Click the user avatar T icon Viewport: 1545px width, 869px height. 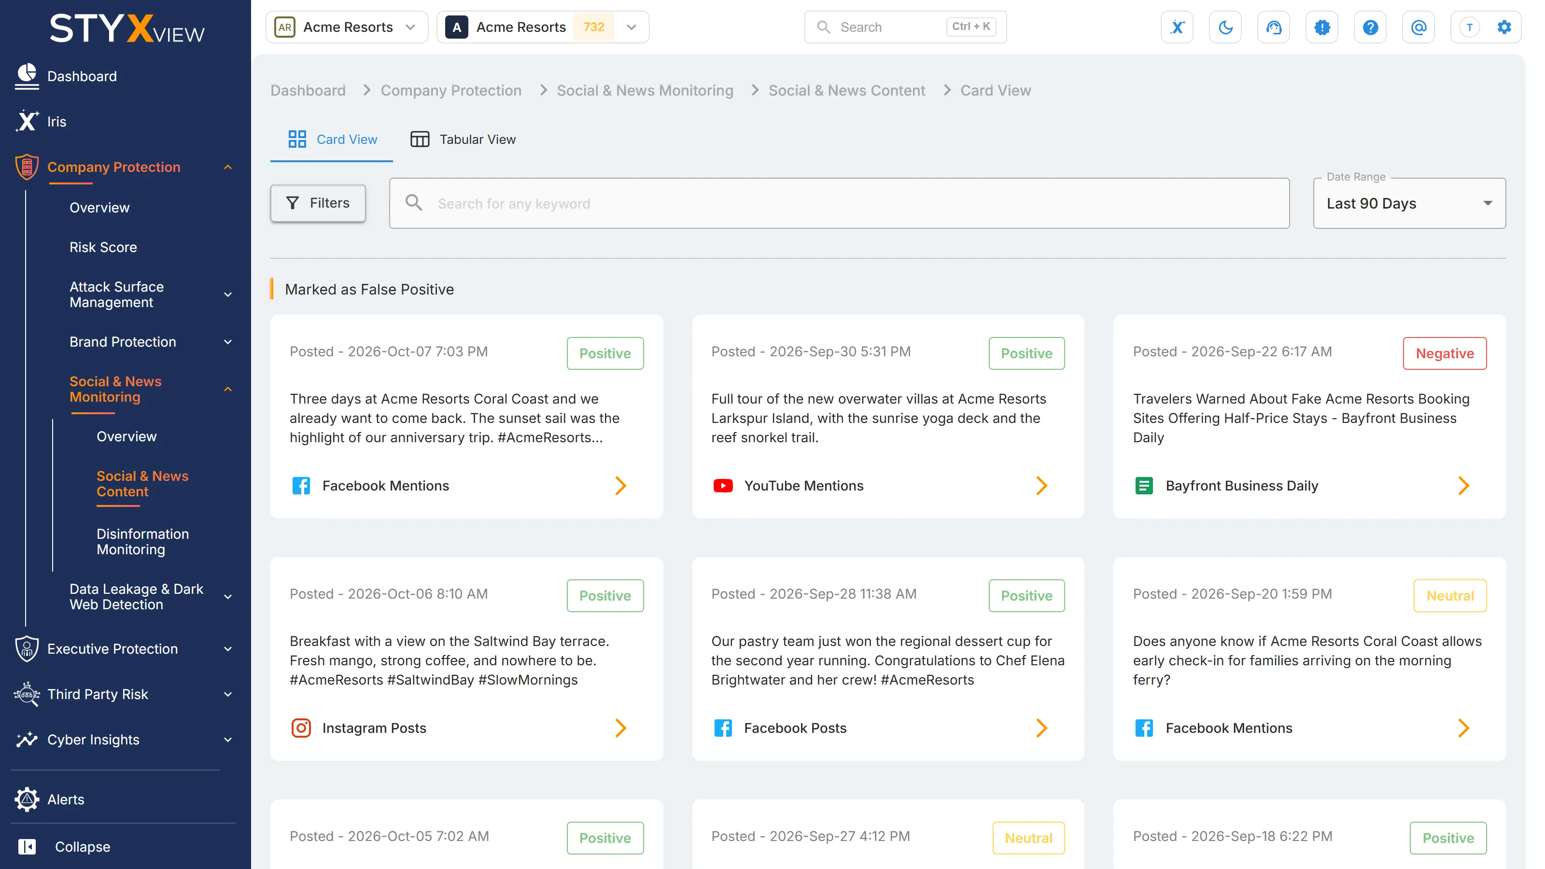click(1469, 27)
